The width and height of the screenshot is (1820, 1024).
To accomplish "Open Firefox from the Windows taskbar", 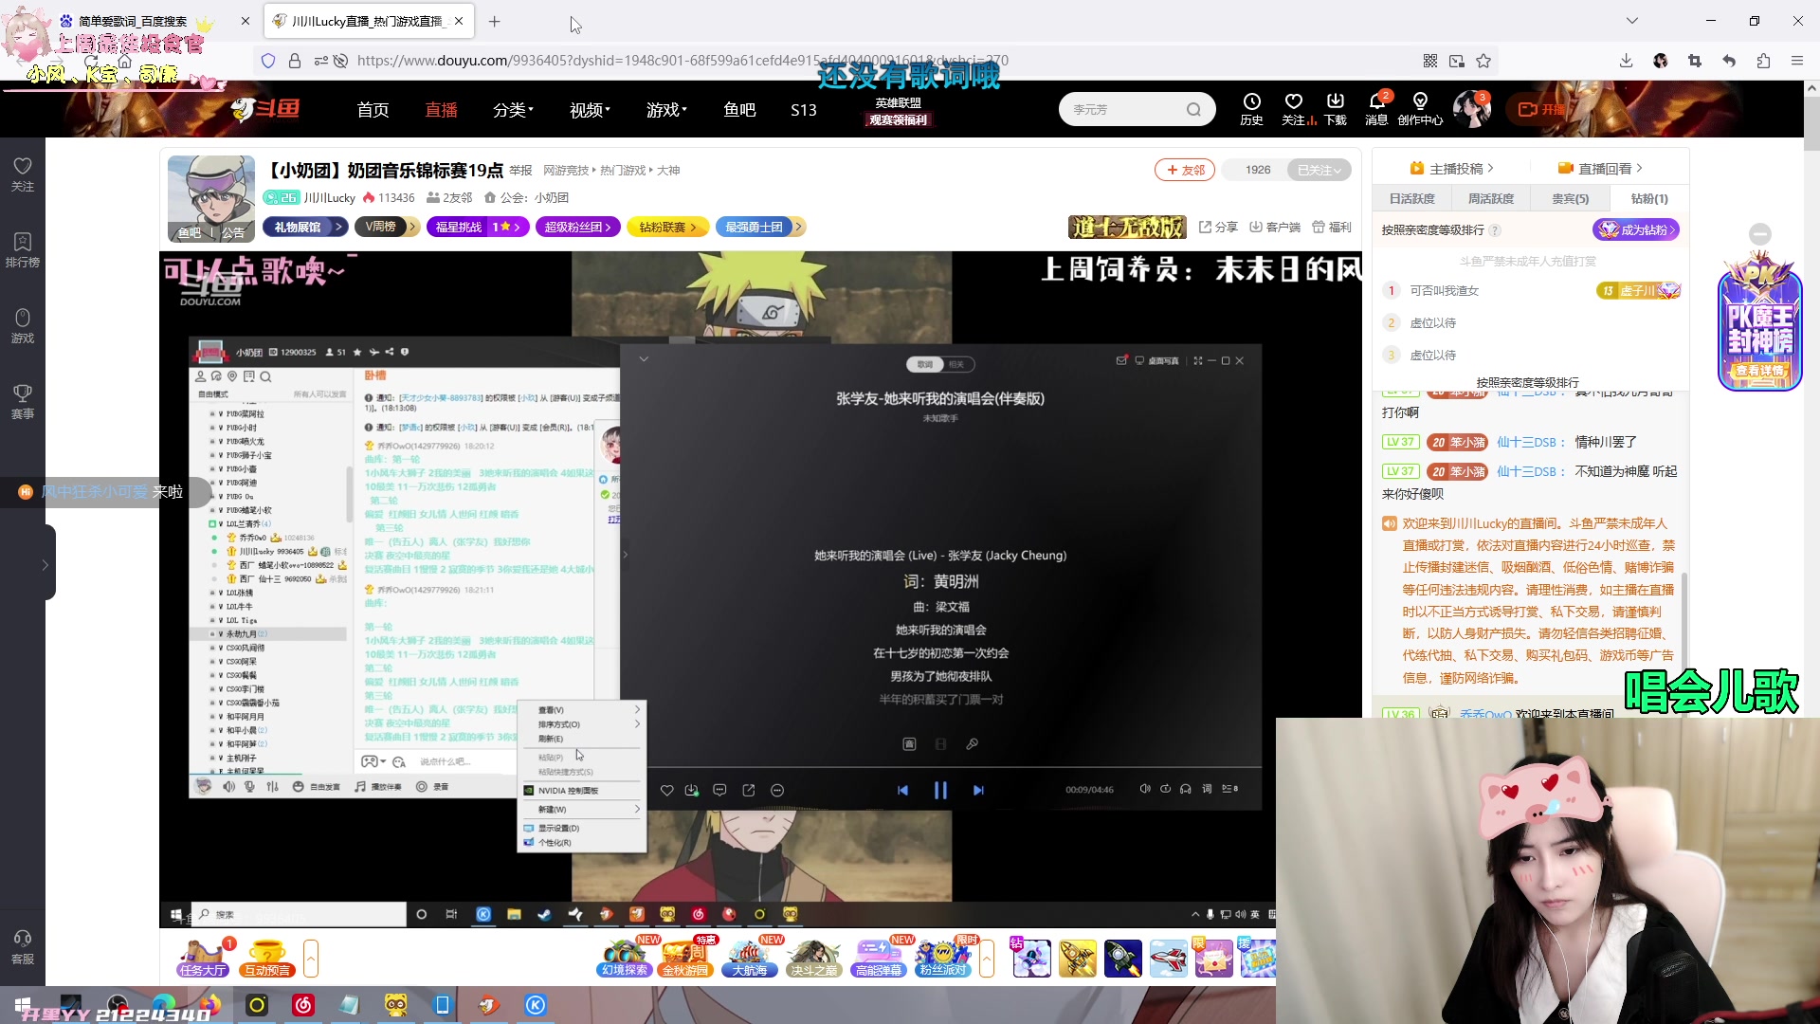I will tap(209, 1004).
